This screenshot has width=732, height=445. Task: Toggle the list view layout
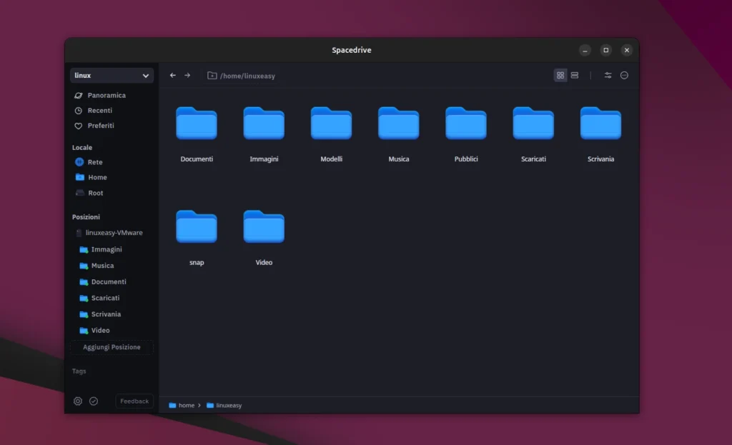pos(575,75)
